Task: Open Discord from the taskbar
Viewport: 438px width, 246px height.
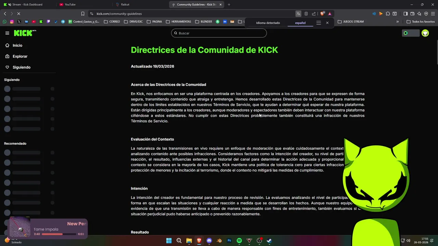Action: [209, 241]
